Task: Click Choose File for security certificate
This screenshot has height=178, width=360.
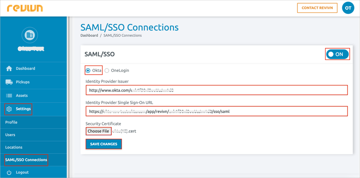Action: (98, 131)
